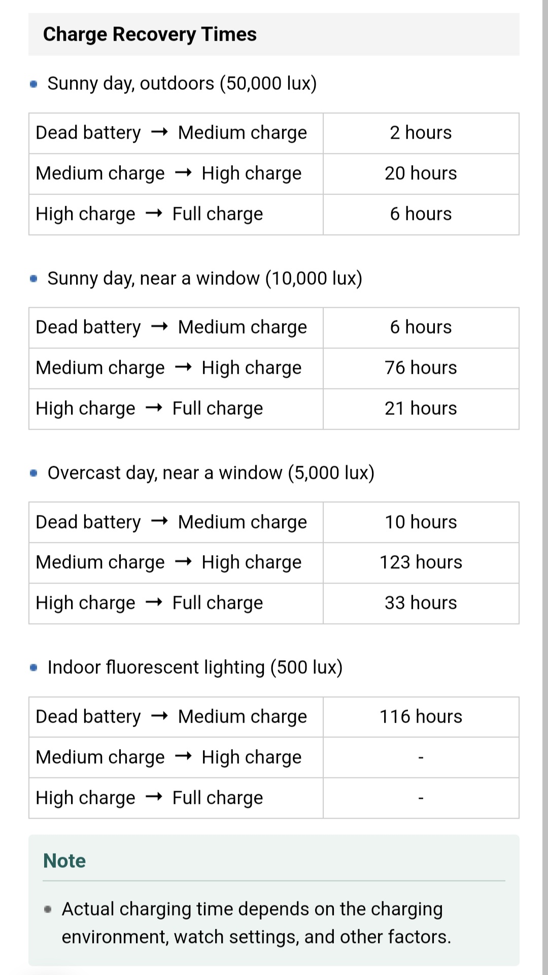Tap the 10 hours cell
Viewport: 548px width, 975px height.
(x=421, y=522)
